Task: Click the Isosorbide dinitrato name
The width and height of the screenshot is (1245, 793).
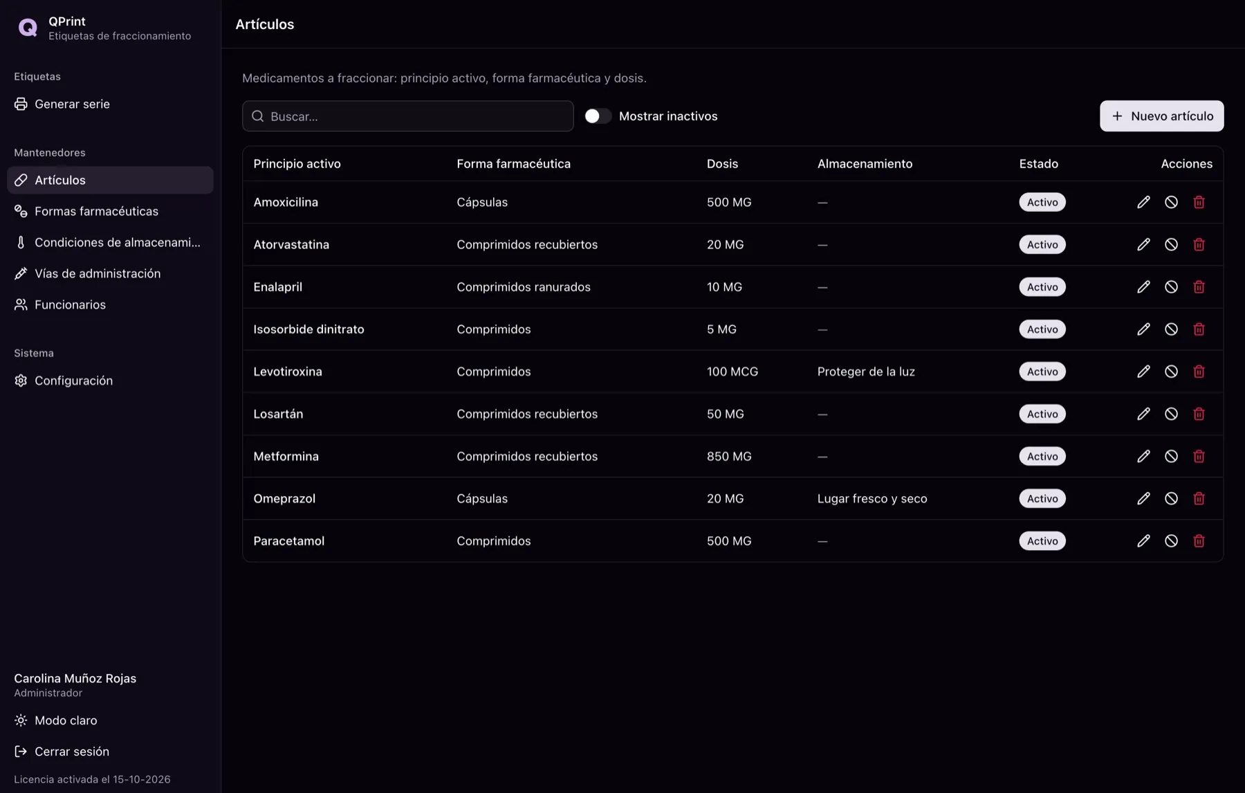Action: coord(308,329)
